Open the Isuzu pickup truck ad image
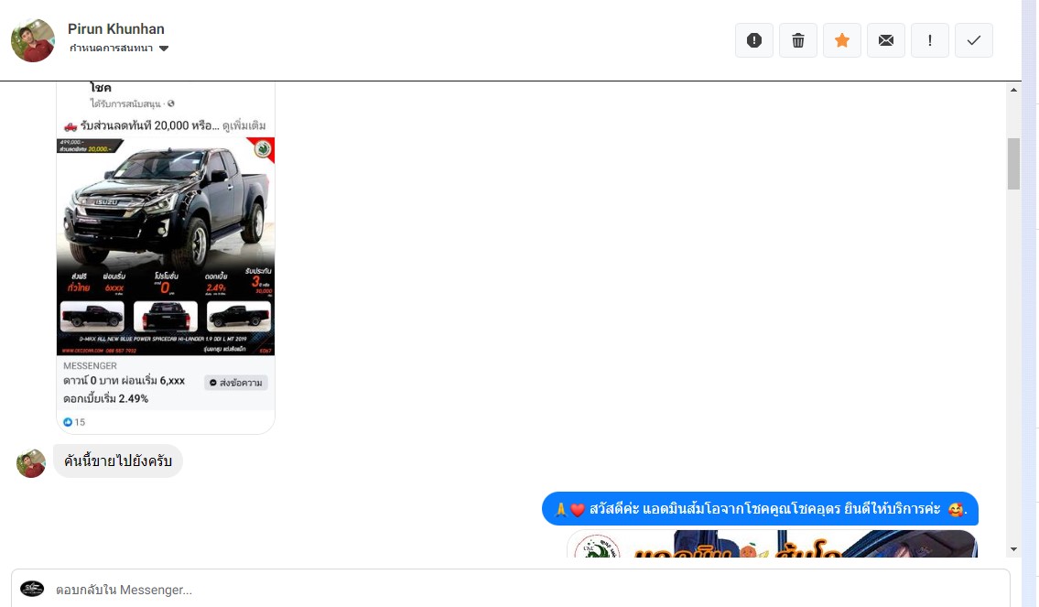The height and width of the screenshot is (607, 1039). [166, 246]
